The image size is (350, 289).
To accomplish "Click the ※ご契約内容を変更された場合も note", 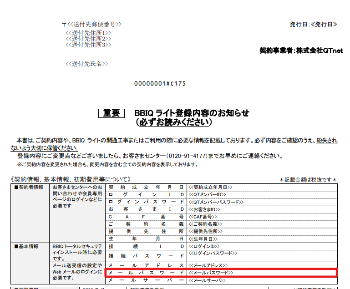I will tap(107, 164).
